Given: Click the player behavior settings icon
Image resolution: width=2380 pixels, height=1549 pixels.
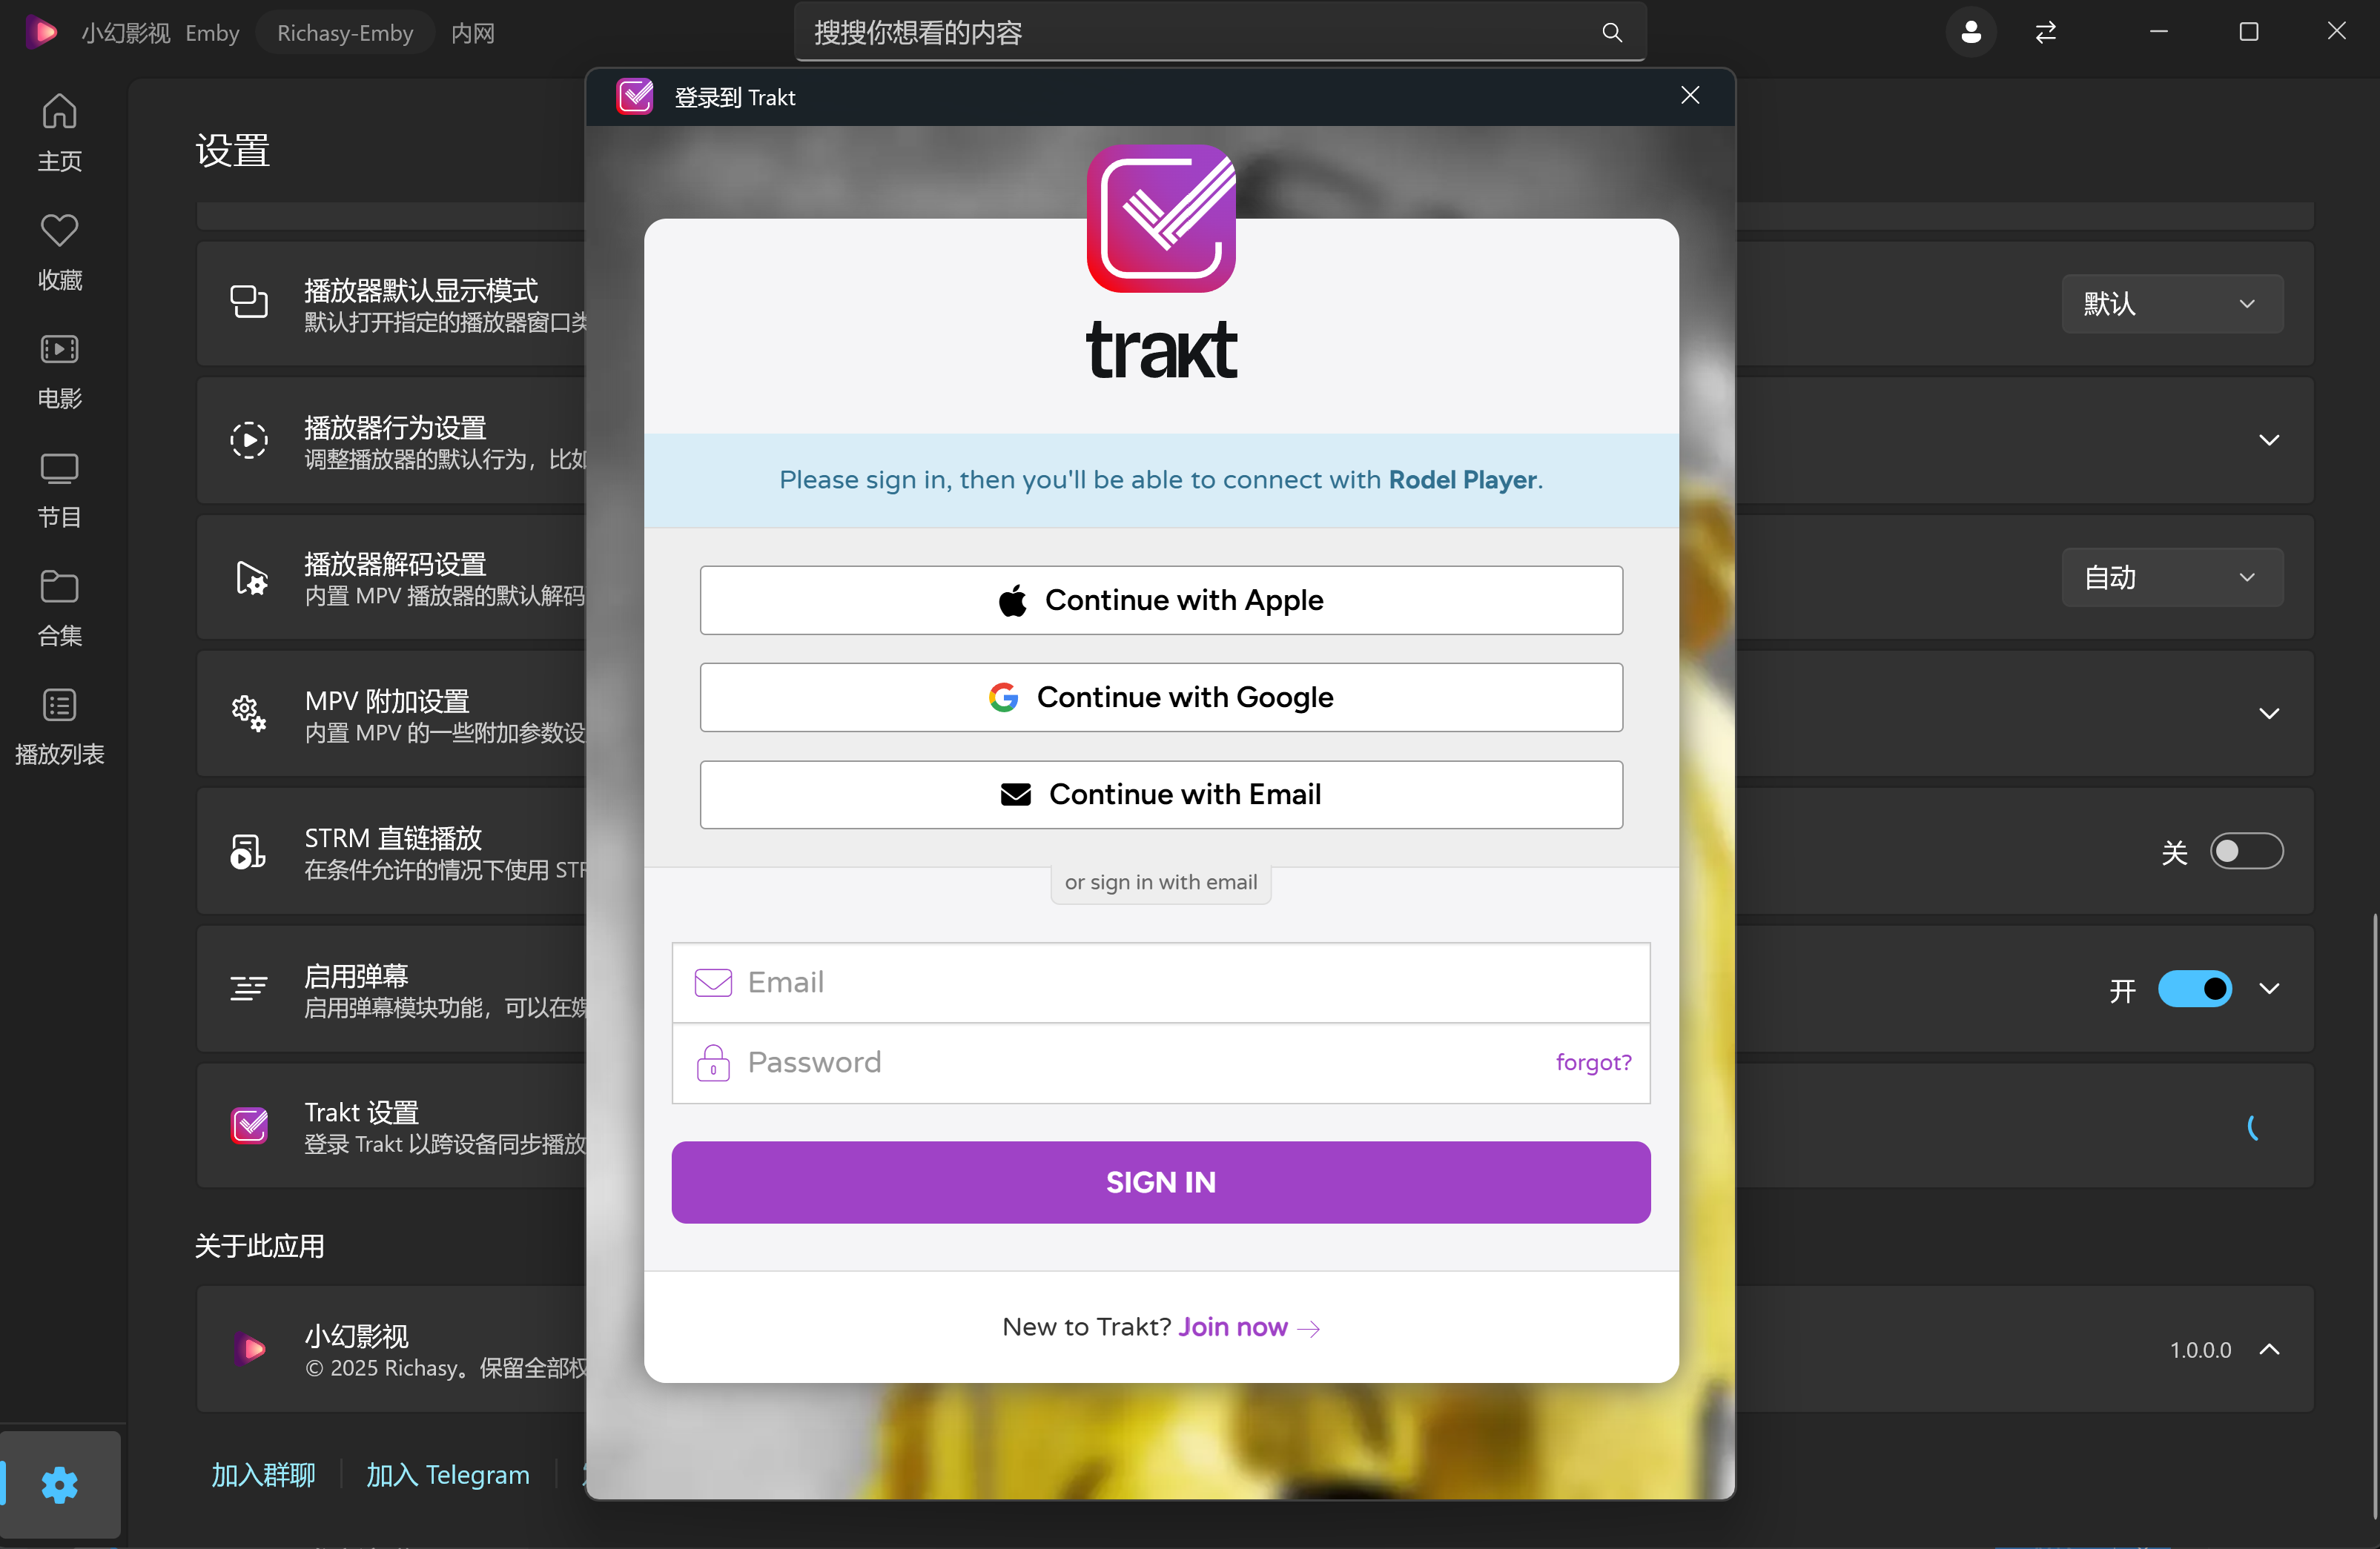Looking at the screenshot, I should [249, 440].
